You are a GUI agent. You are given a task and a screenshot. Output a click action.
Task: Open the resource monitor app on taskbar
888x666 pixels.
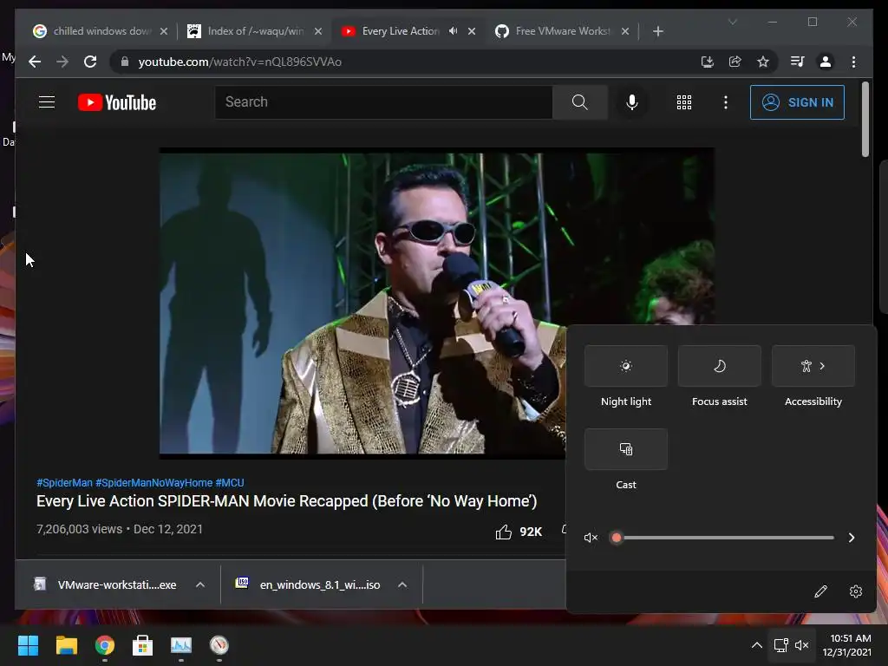(x=181, y=645)
